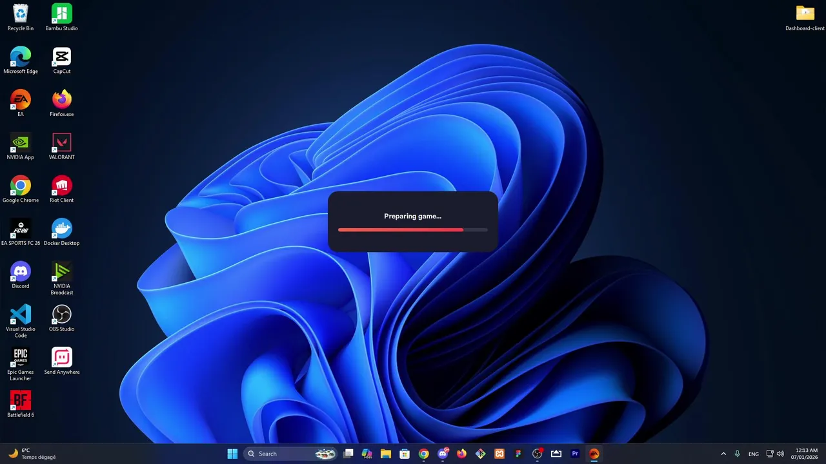
Task: Select the CapCut desktop icon
Action: [x=62, y=61]
